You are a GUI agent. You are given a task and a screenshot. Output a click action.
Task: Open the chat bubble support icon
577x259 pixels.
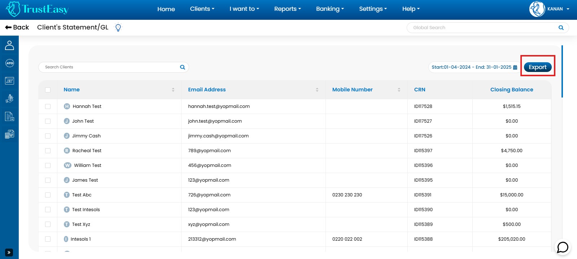click(x=563, y=247)
